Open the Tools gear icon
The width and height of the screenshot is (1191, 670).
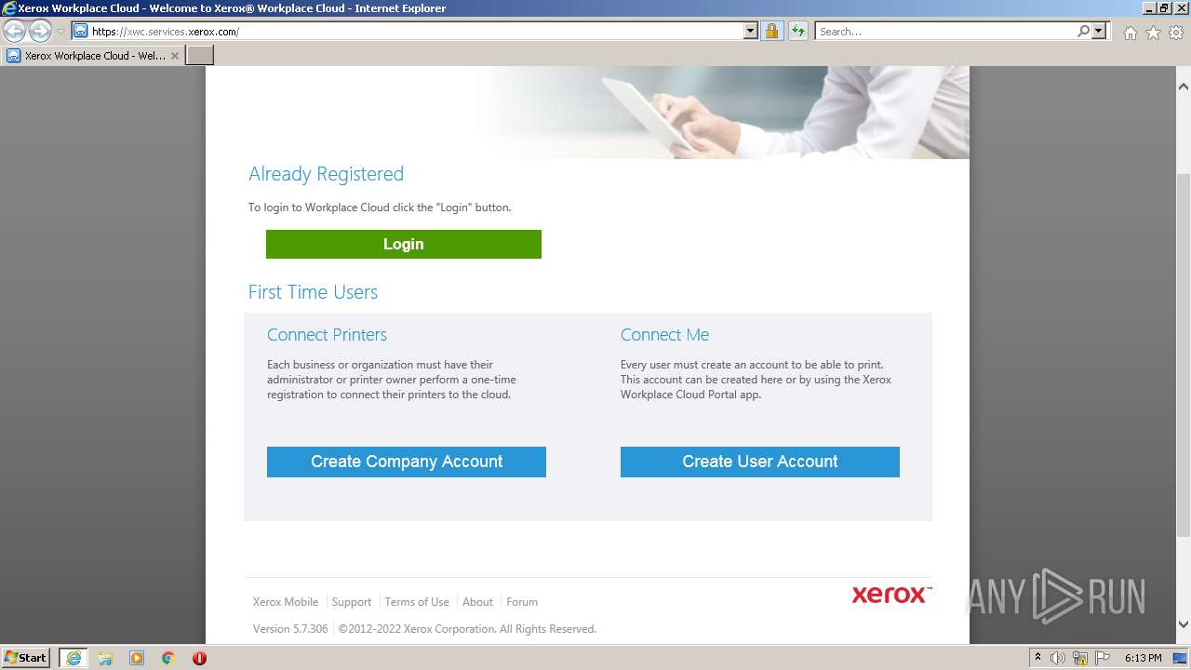coord(1176,33)
